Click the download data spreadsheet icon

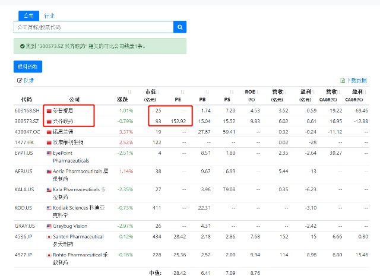343,80
